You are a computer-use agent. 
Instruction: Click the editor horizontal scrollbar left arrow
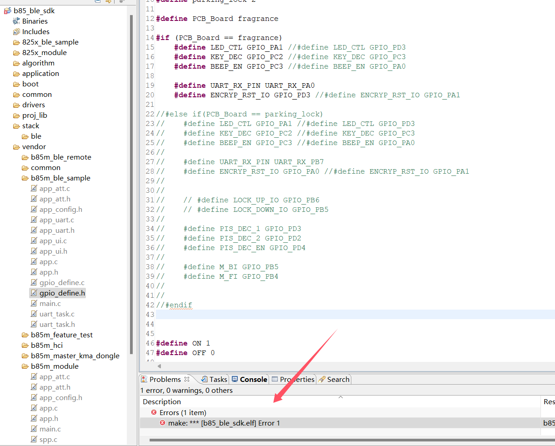click(x=159, y=366)
